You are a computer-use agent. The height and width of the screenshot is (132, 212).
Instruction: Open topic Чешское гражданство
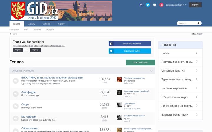[x=134, y=78]
